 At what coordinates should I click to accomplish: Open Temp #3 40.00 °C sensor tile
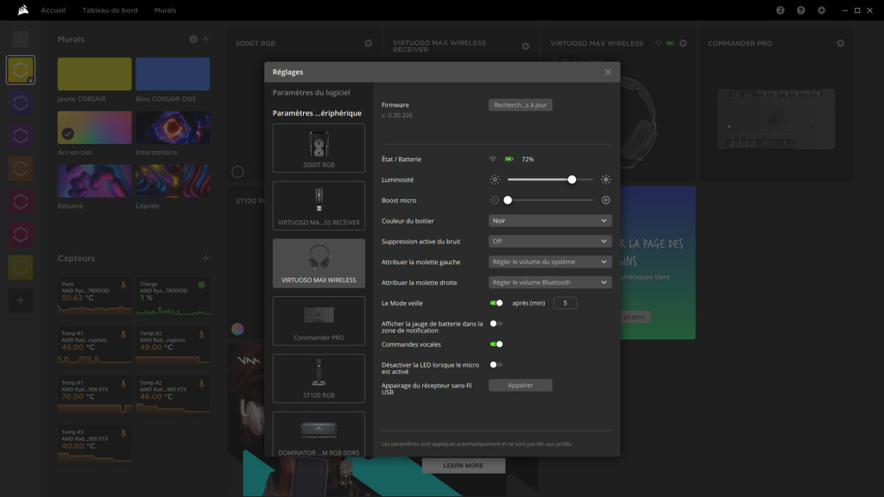coord(94,444)
